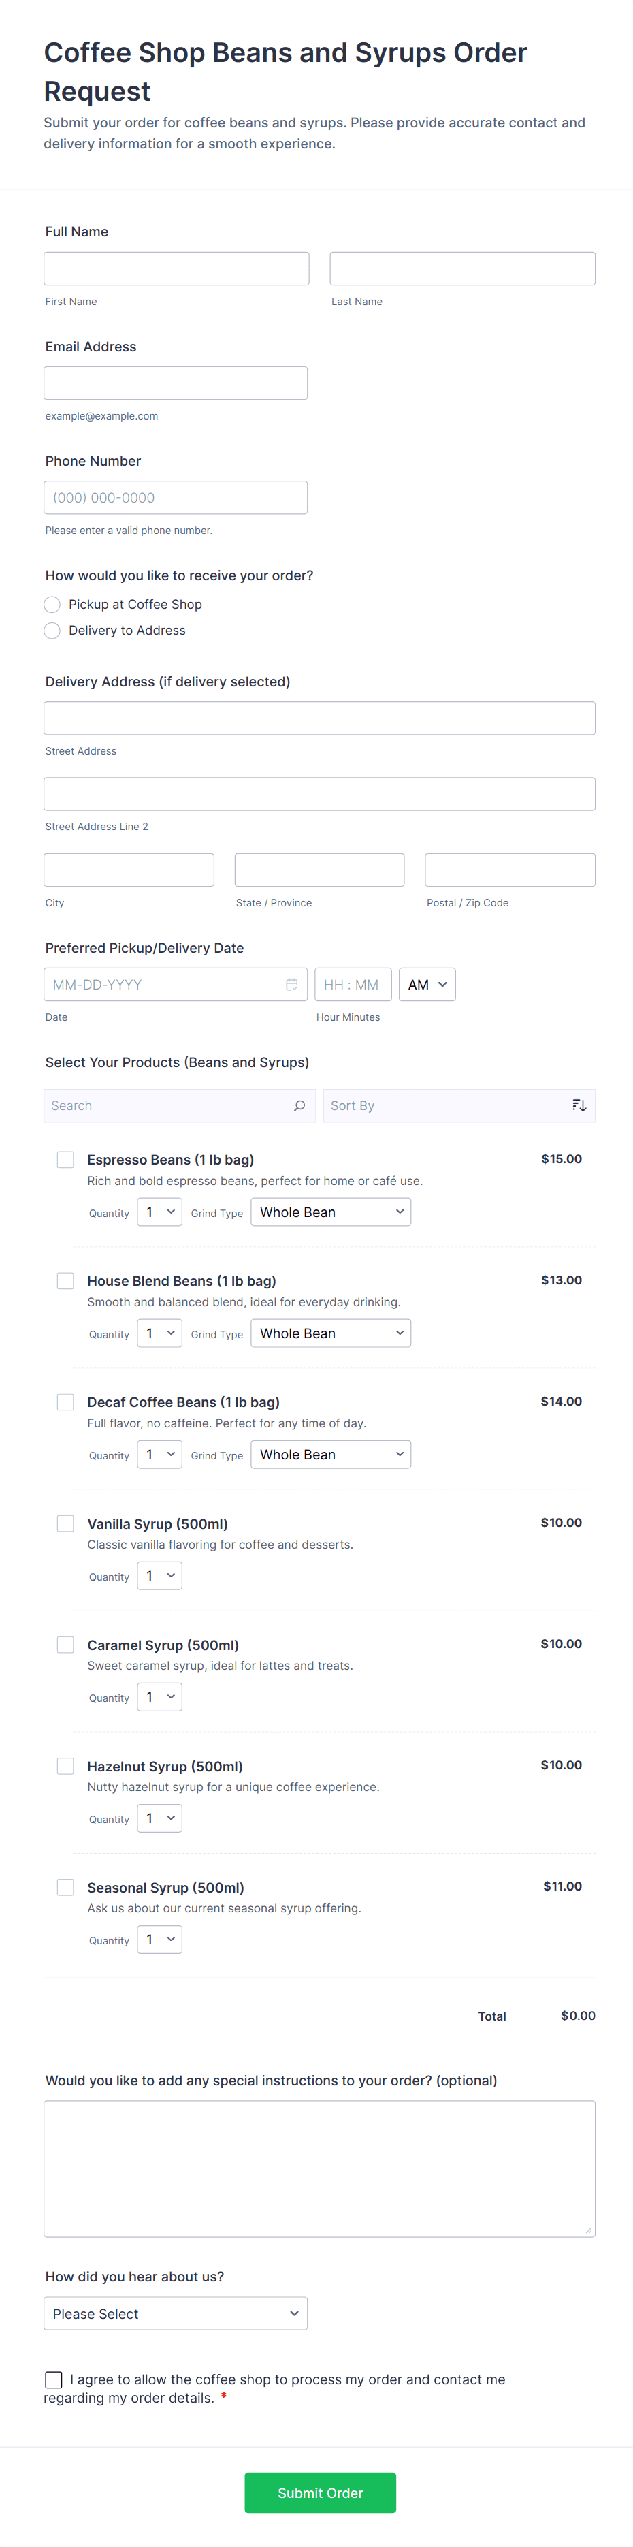Open Espresso Beans Grind Type dropdown
633x2547 pixels.
(330, 1212)
